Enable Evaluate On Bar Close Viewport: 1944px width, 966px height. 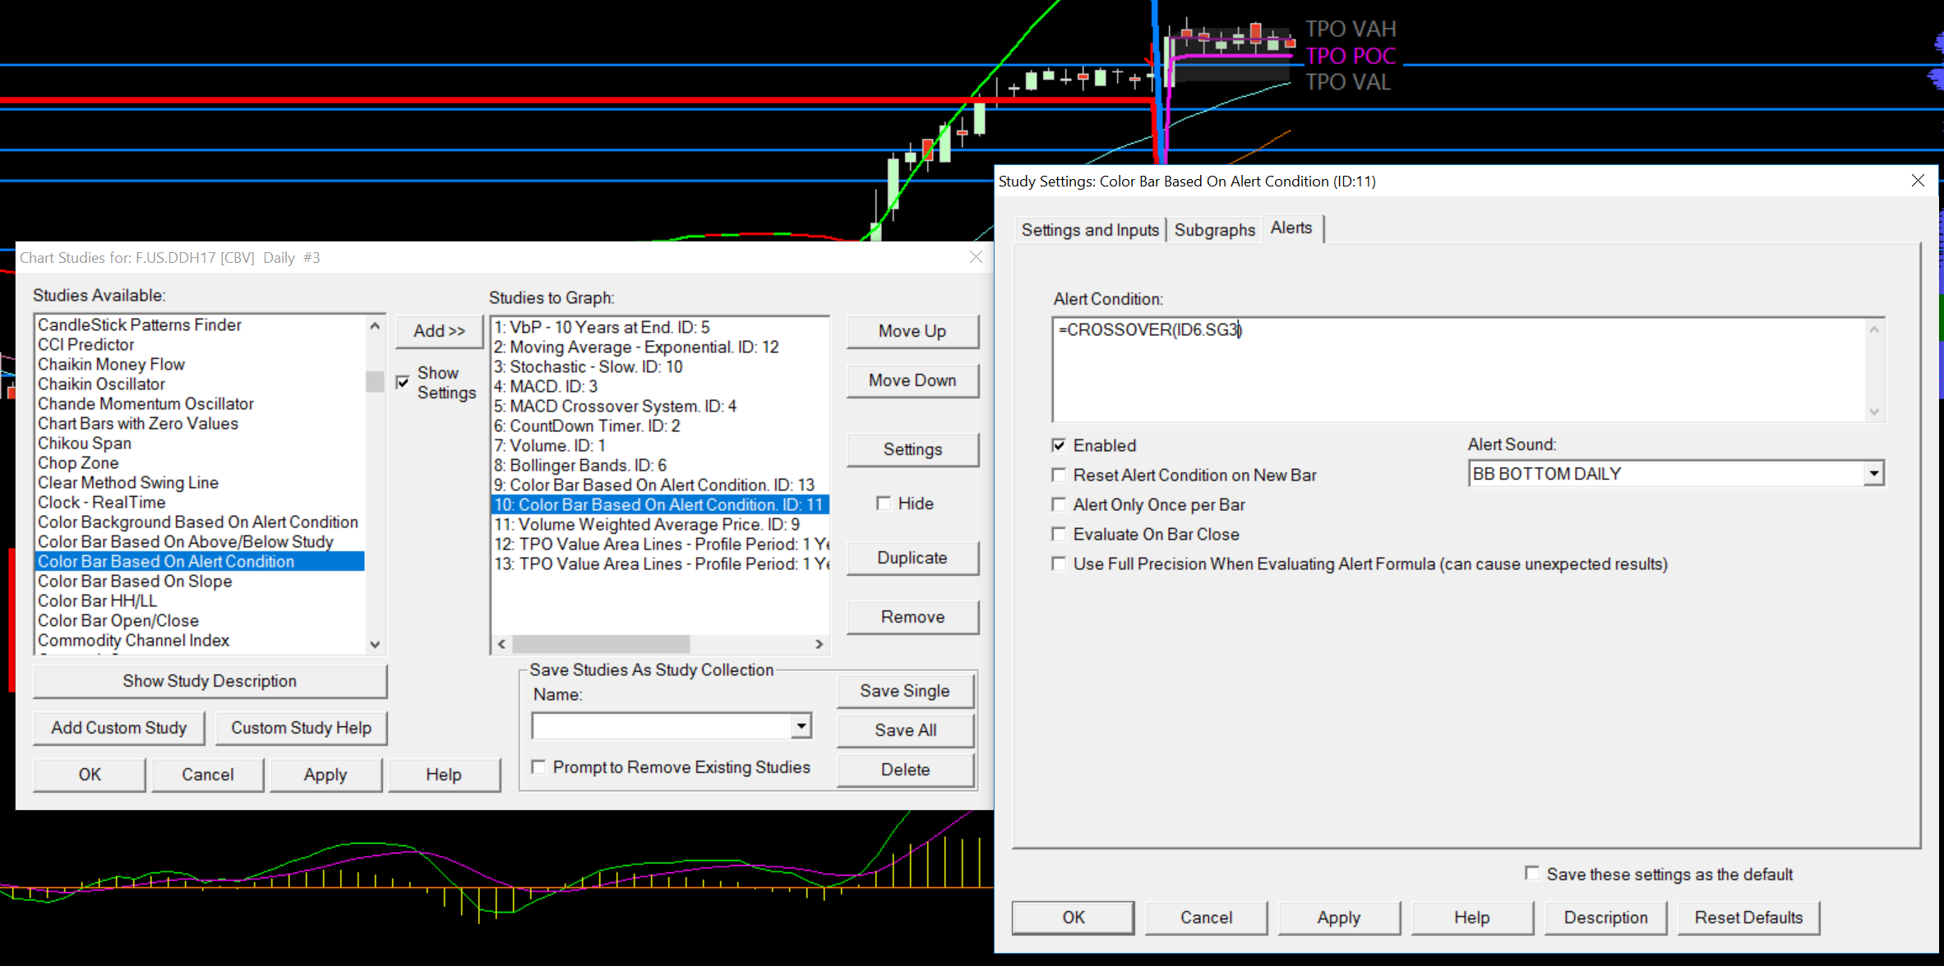[1060, 535]
